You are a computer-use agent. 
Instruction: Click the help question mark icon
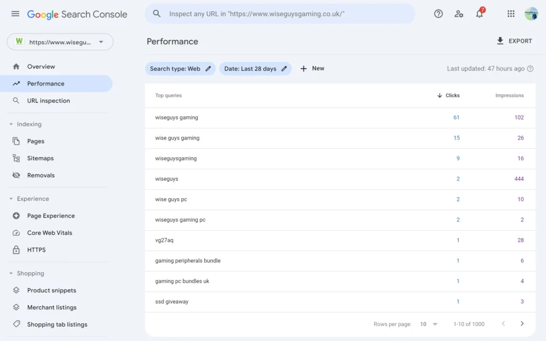pyautogui.click(x=438, y=14)
